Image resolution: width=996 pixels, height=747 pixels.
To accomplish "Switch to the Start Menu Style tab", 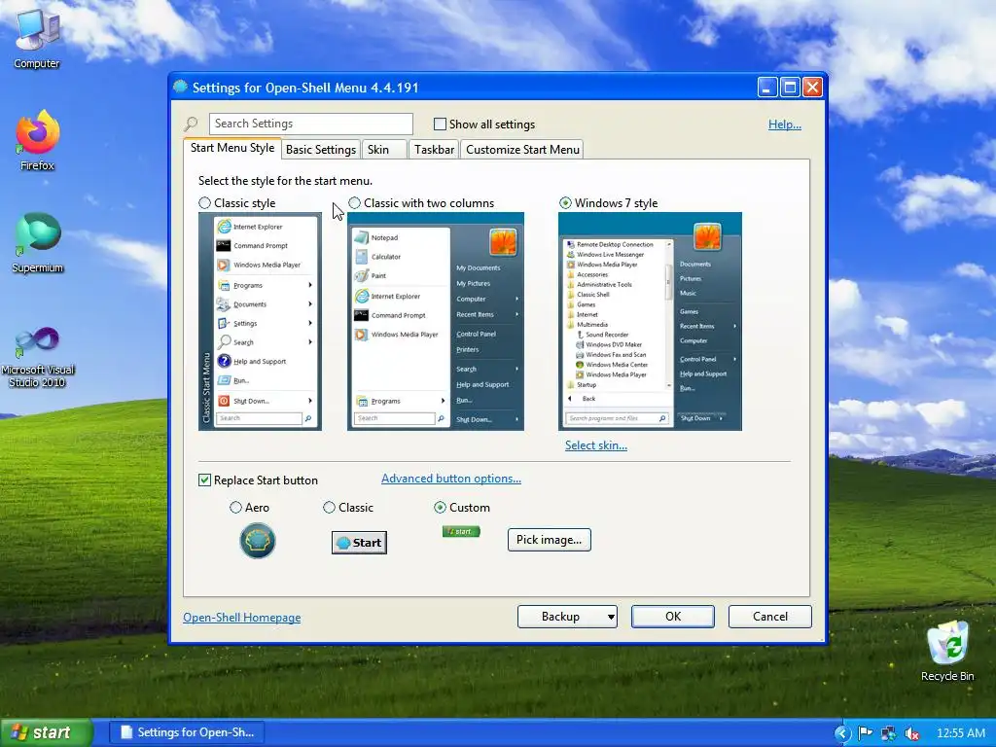I will pyautogui.click(x=231, y=148).
